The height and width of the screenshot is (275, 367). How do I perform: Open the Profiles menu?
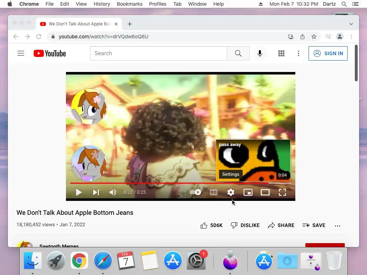click(x=158, y=4)
